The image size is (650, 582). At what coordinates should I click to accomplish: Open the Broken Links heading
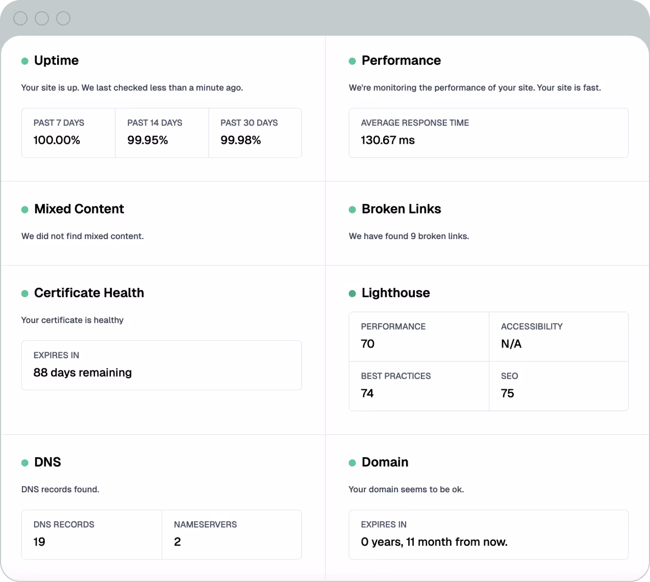point(401,209)
